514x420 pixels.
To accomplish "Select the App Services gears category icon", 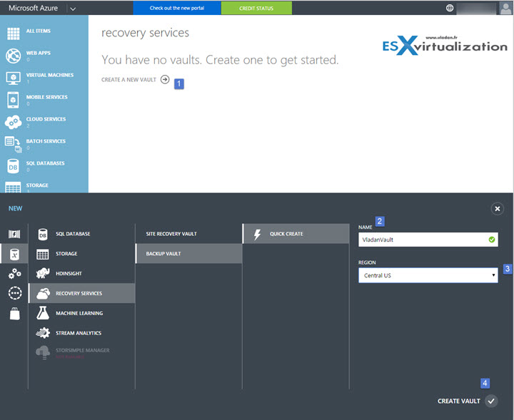I will click(15, 273).
